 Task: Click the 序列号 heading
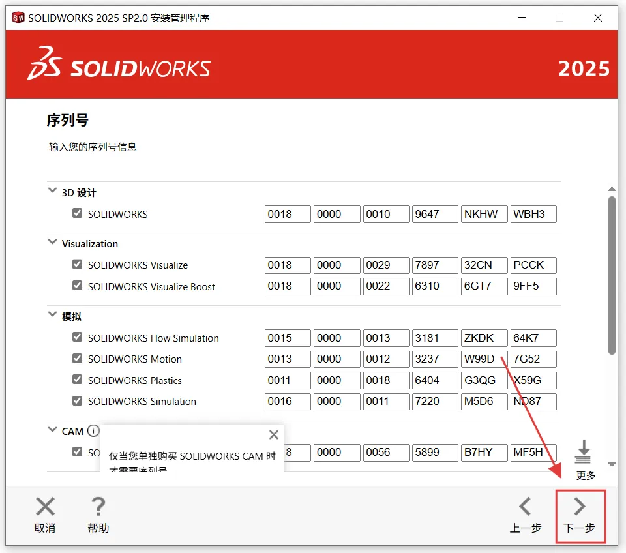click(x=67, y=120)
